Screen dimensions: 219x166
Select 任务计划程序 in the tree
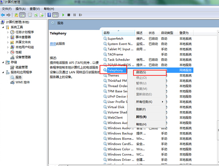(x=24, y=32)
